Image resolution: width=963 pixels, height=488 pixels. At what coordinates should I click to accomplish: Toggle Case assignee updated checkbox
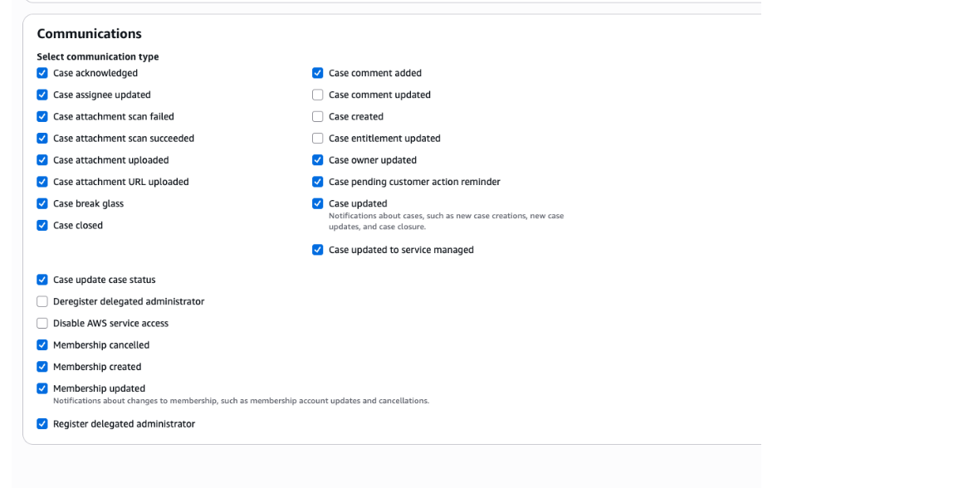tap(42, 95)
